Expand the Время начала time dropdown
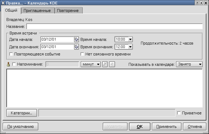This screenshot has width=209, height=134. 130,39
